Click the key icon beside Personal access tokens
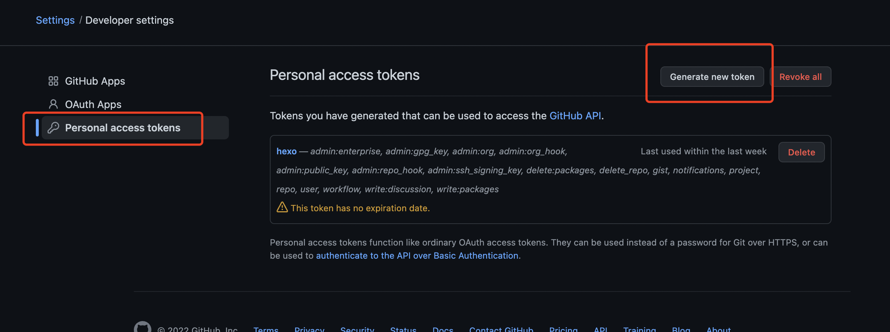Image resolution: width=890 pixels, height=332 pixels. 53,128
